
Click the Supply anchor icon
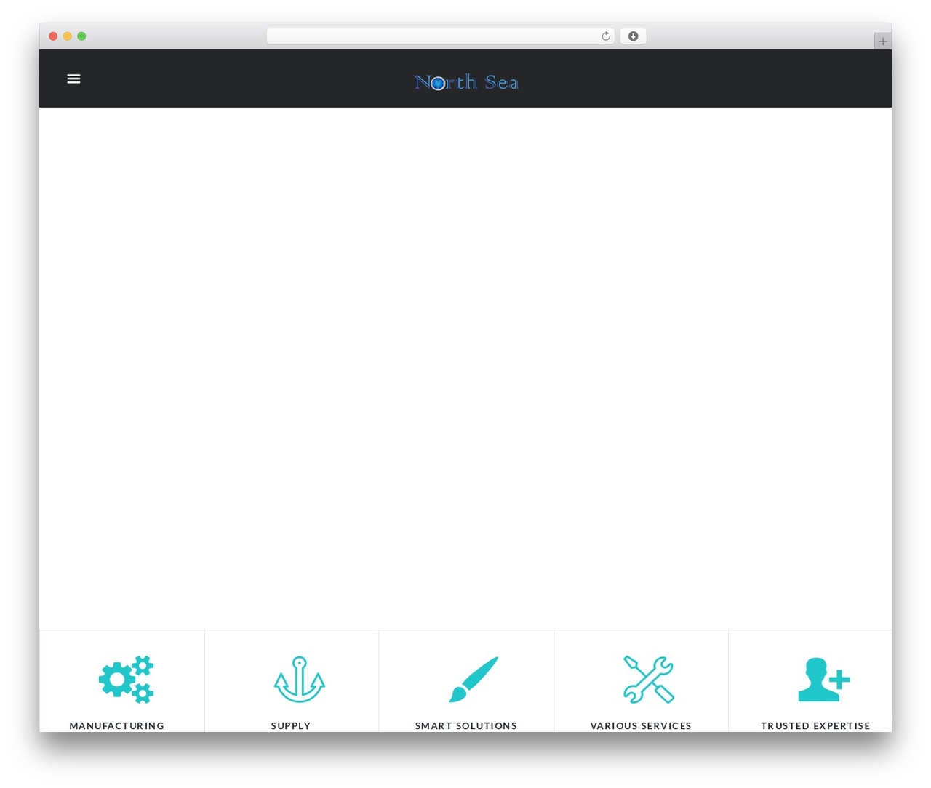[x=299, y=679]
